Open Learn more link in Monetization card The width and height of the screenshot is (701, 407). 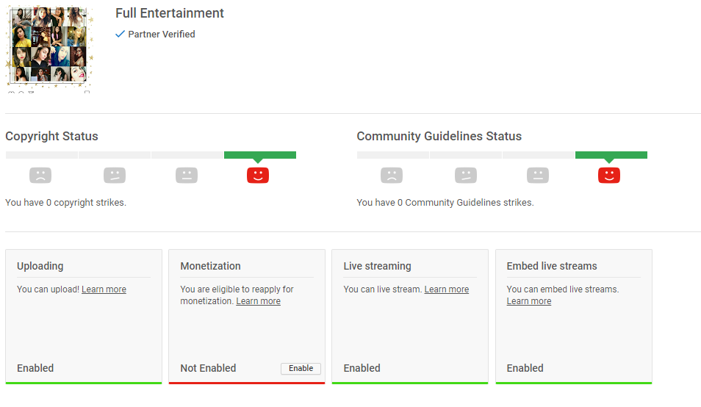pyautogui.click(x=259, y=301)
